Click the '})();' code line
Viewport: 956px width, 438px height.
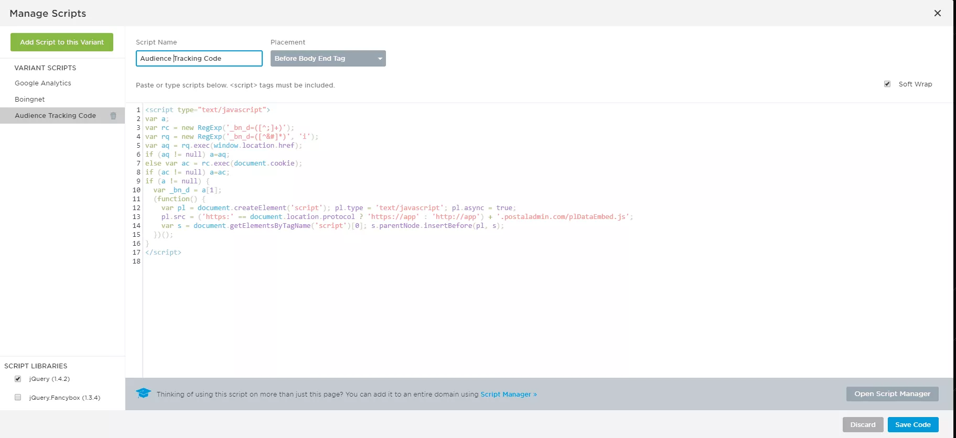163,235
